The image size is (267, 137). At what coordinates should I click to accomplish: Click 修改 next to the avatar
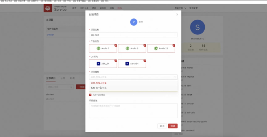click(141, 22)
